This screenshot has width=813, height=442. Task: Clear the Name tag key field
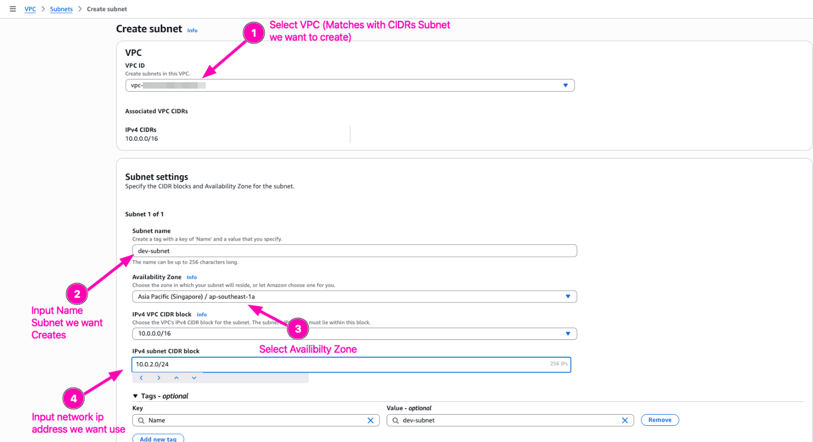coord(370,421)
